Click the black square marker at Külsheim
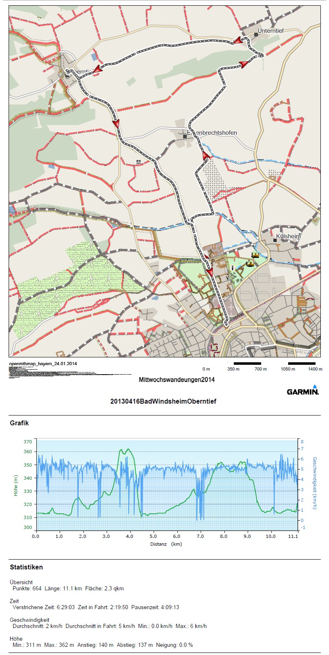 pyautogui.click(x=275, y=240)
